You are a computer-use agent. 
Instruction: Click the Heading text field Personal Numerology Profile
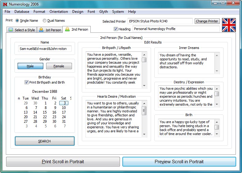[176, 29]
